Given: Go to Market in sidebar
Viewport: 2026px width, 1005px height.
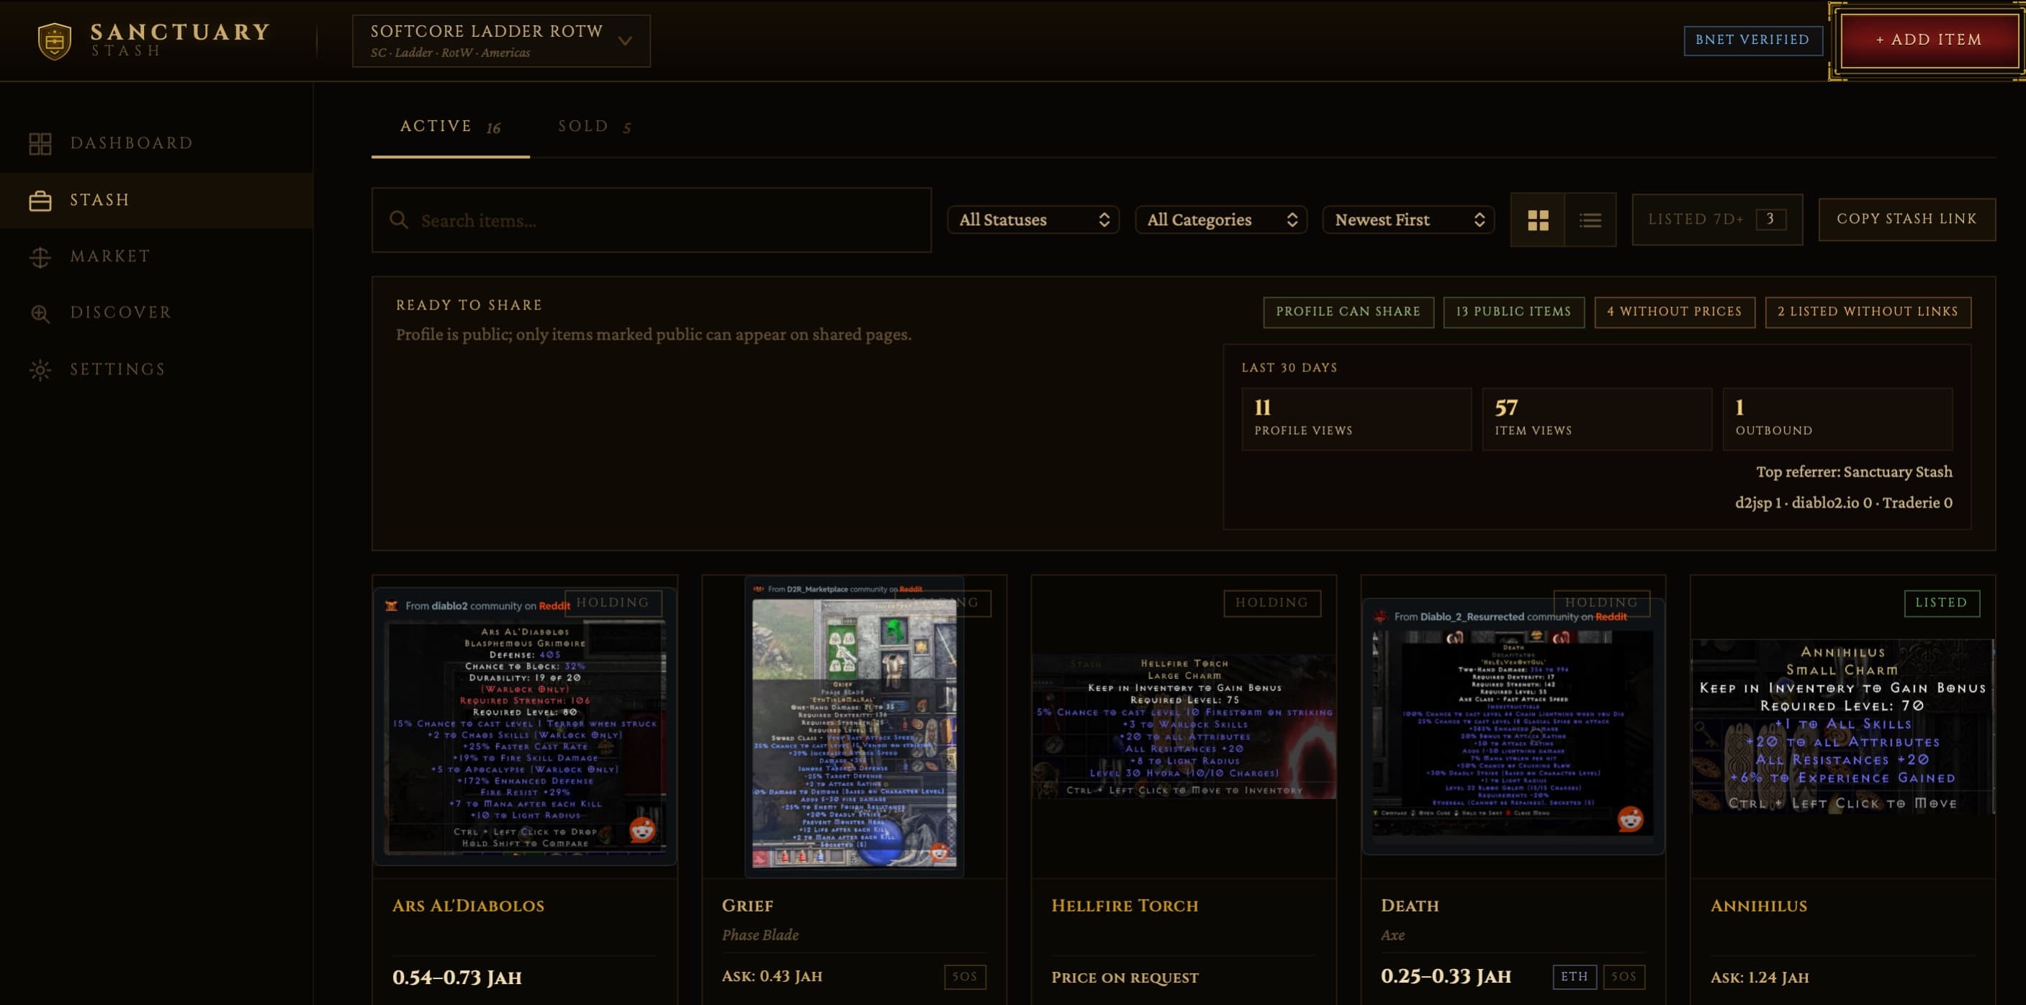Looking at the screenshot, I should coord(156,256).
